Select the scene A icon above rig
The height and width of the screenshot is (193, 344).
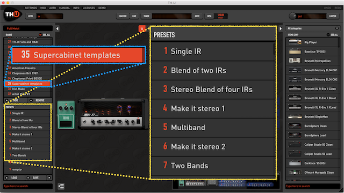pos(142,28)
